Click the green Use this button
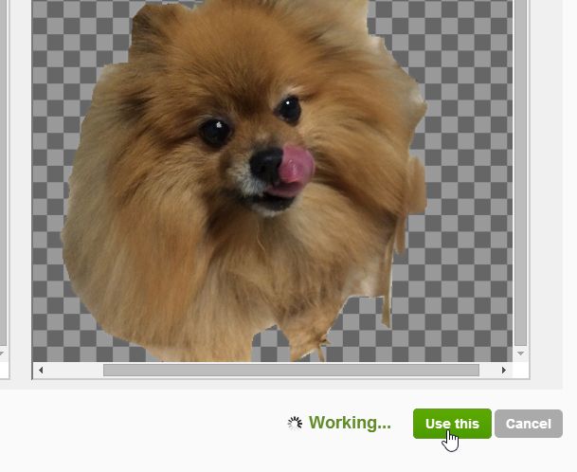The width and height of the screenshot is (577, 472). tap(452, 424)
